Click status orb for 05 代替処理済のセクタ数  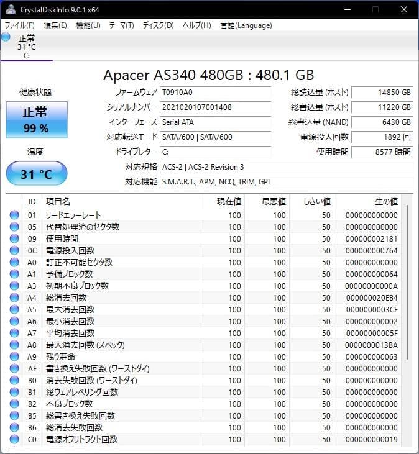14,227
